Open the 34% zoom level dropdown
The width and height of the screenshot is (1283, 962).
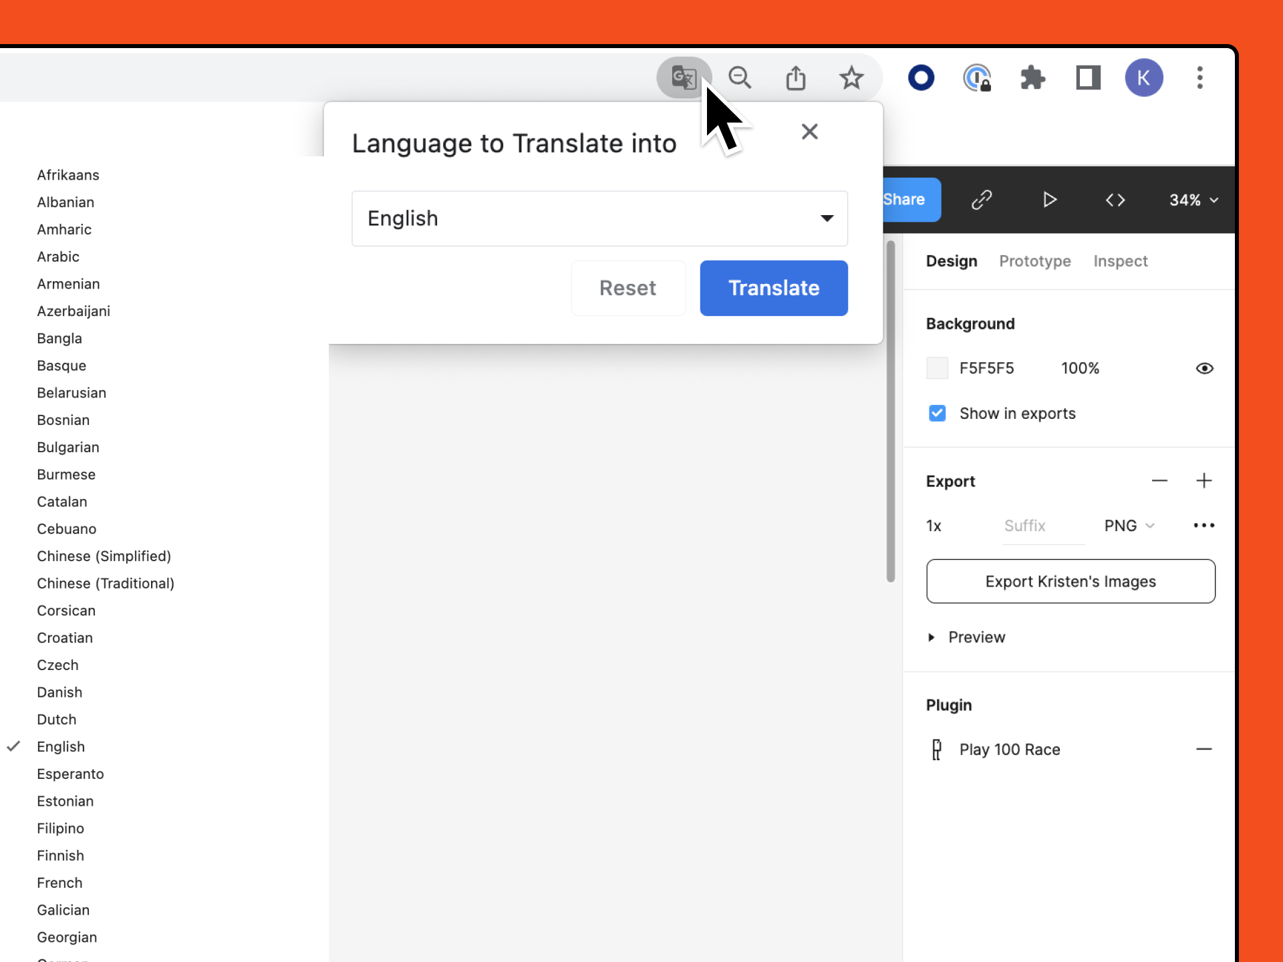(x=1193, y=200)
